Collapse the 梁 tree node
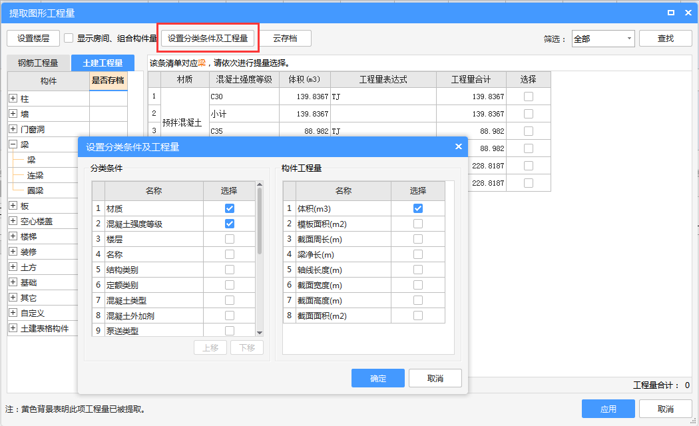This screenshot has height=426, width=699. [13, 144]
